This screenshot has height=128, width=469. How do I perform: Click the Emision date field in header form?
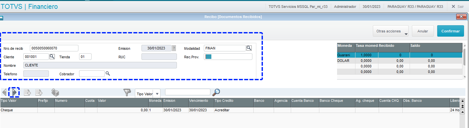coord(157,48)
